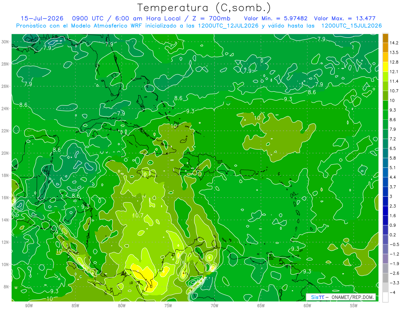Click the '70W' longitude label
Image resolution: width=401 pixels, height=310 pixels.
tap(215, 306)
